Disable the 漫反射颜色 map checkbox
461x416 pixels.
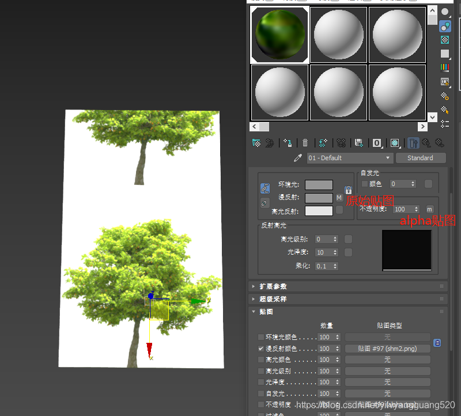click(260, 348)
